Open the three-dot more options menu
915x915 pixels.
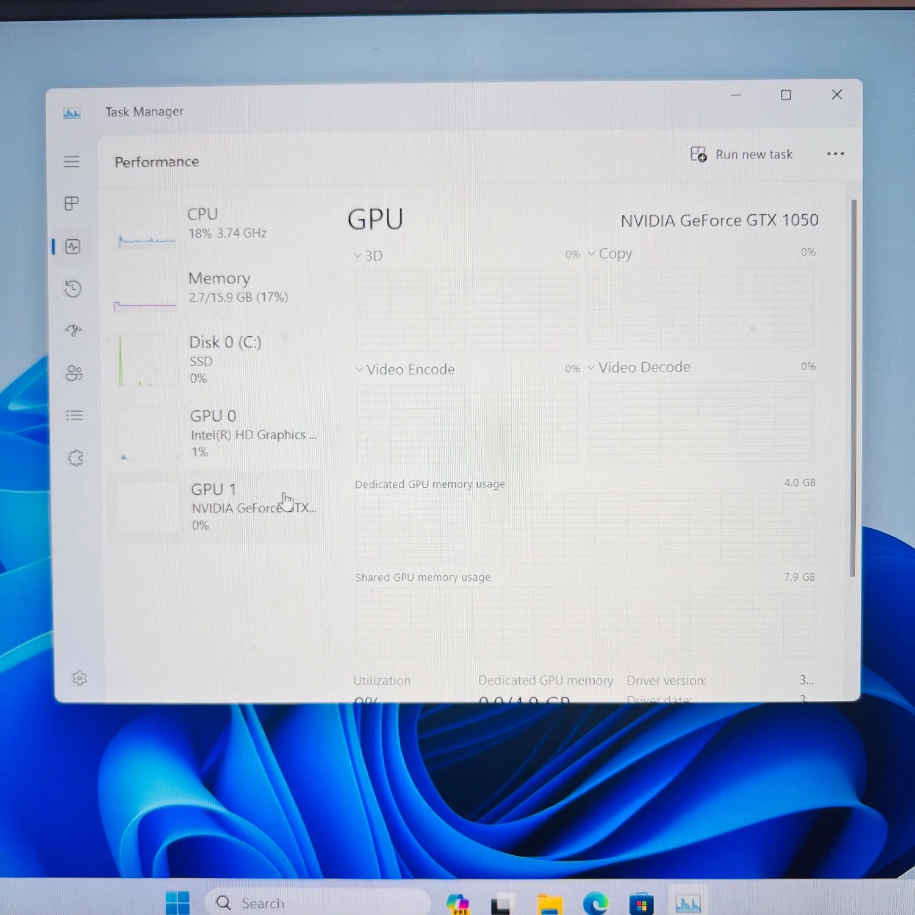pos(835,154)
